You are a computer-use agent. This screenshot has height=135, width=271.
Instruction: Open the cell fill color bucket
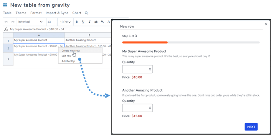[103, 22]
